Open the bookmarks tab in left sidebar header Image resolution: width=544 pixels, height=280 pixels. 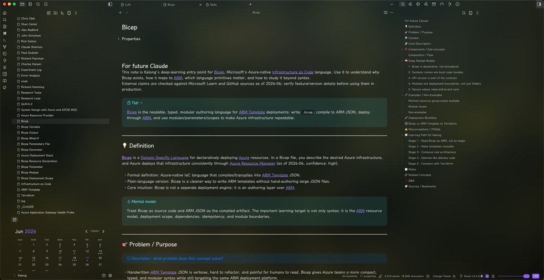(46, 4)
